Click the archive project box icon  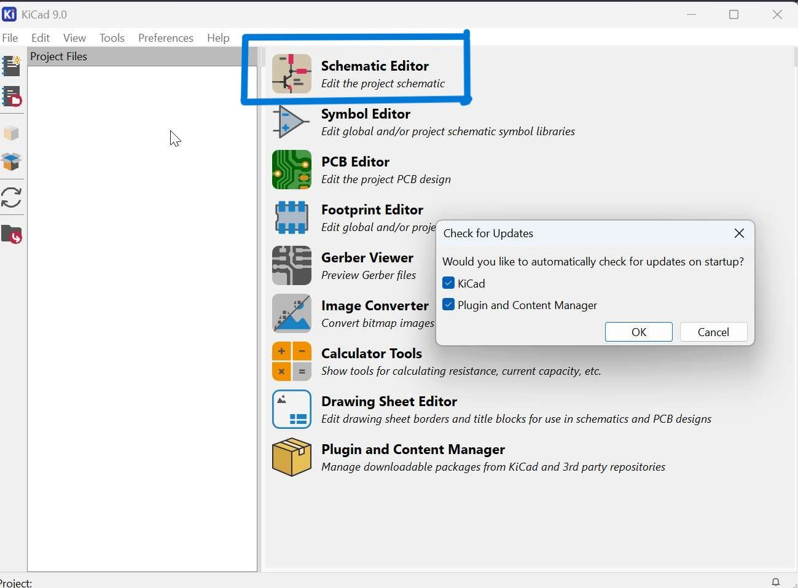coord(12,133)
